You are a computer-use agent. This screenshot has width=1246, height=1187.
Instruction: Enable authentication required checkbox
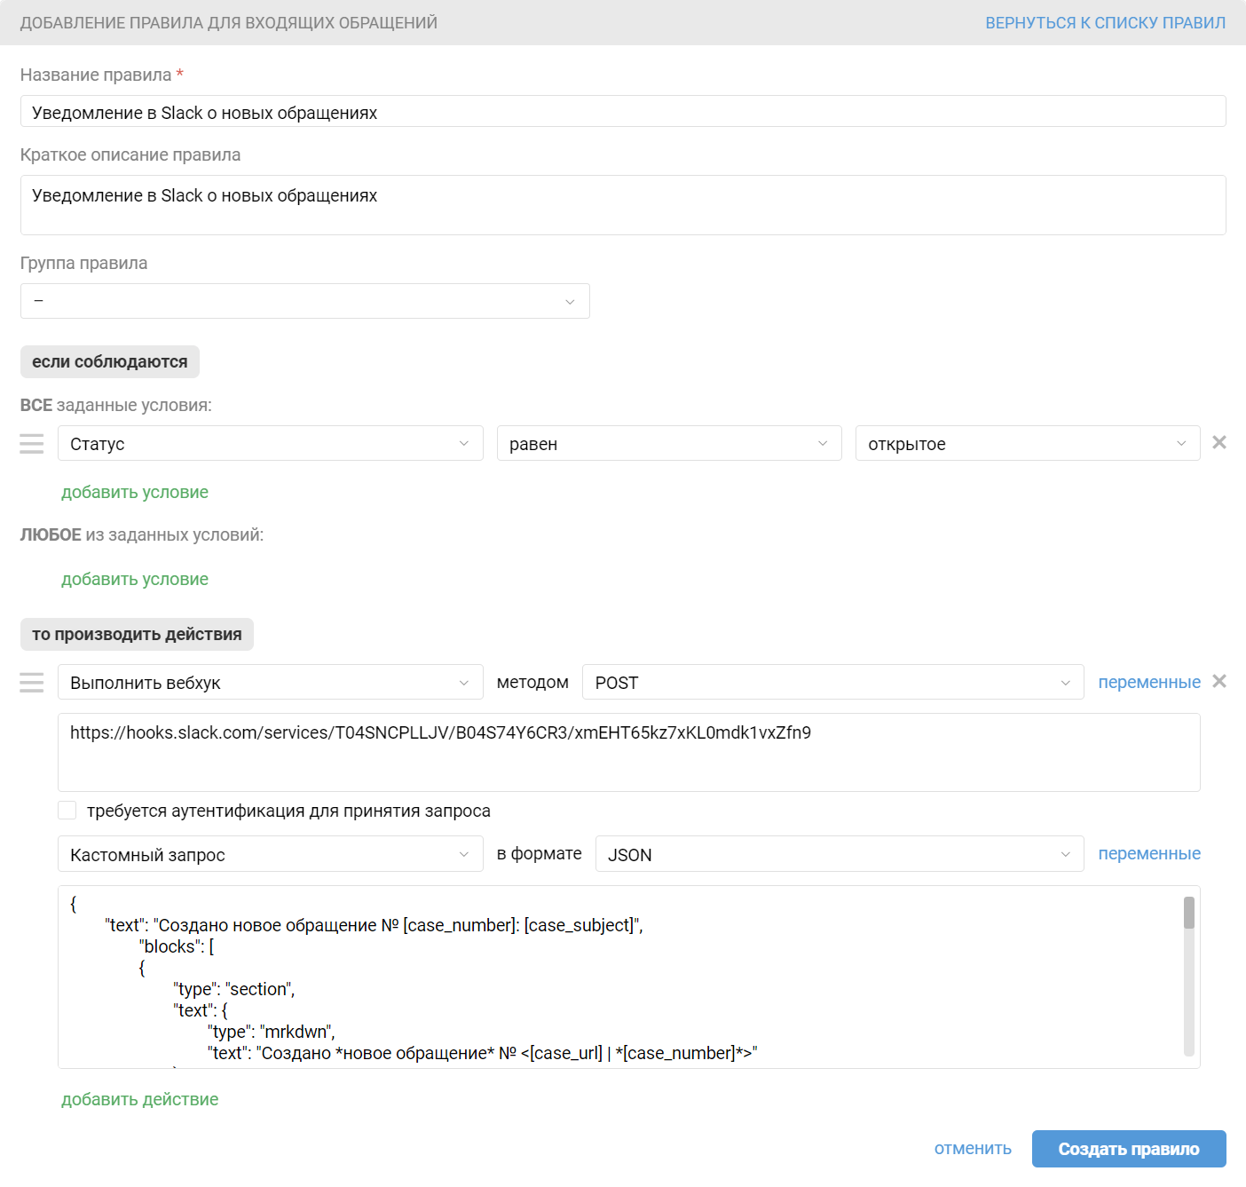[x=67, y=810]
